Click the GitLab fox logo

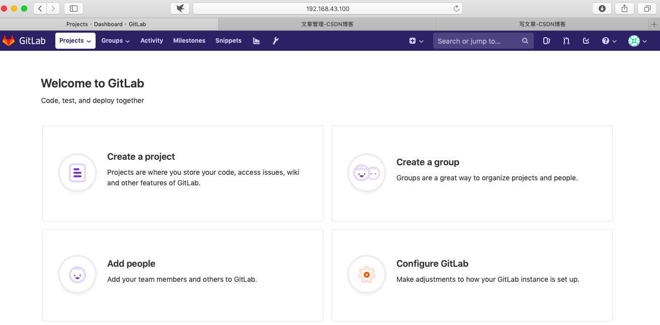pyautogui.click(x=9, y=40)
